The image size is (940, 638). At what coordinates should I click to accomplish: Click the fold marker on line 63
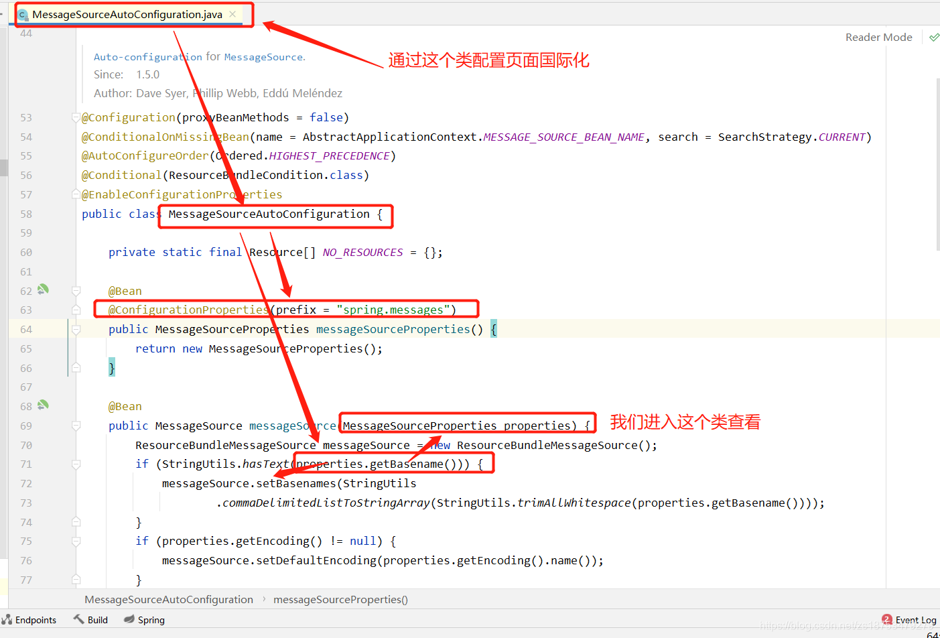pos(76,310)
